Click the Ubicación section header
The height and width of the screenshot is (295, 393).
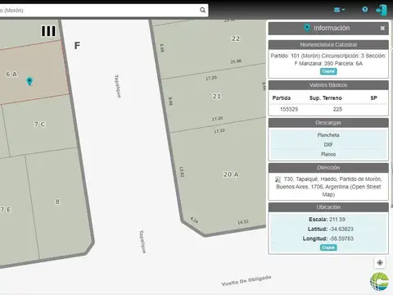tap(328, 207)
